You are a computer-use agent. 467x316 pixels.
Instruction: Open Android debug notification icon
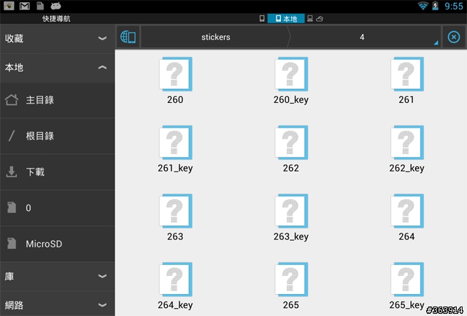[x=55, y=6]
